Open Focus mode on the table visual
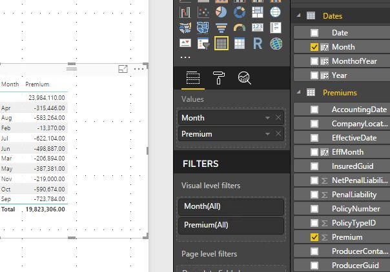Image resolution: width=390 pixels, height=272 pixels. click(x=123, y=69)
